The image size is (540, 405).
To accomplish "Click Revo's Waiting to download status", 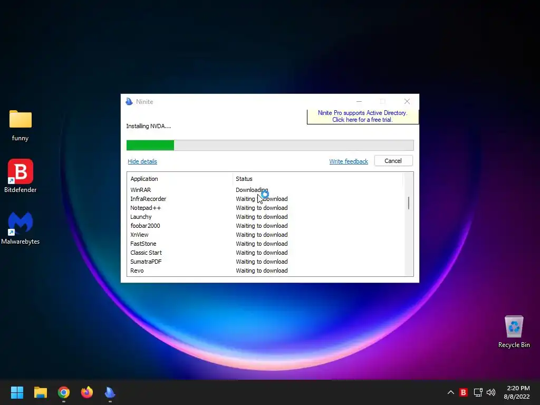I will click(x=262, y=271).
